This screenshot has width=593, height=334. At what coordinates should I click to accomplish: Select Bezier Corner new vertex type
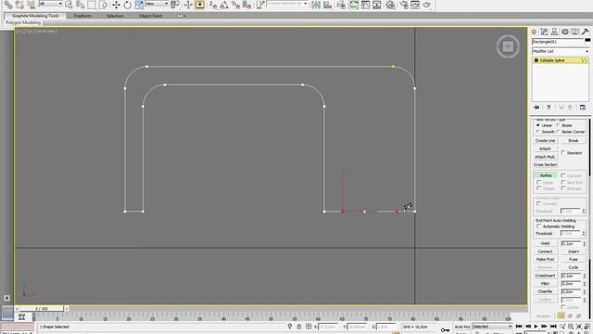tap(558, 132)
